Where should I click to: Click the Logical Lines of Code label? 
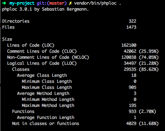point(42,63)
